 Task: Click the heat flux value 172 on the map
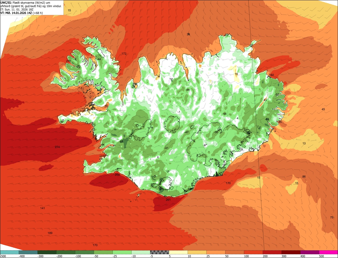124,54
